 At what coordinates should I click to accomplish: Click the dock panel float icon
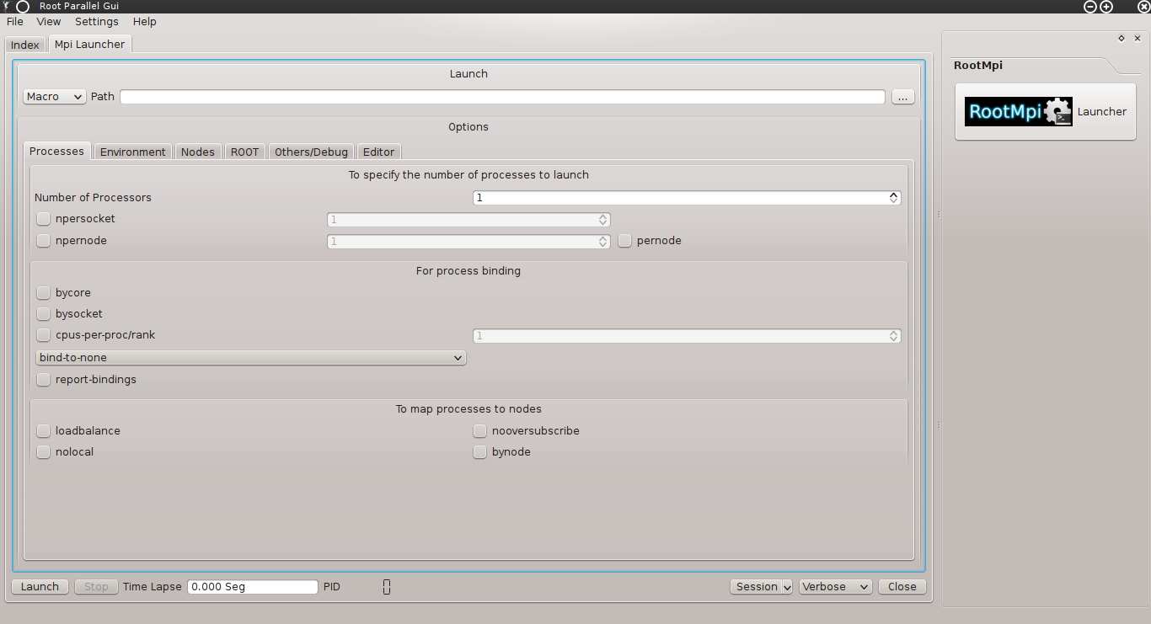point(1121,39)
